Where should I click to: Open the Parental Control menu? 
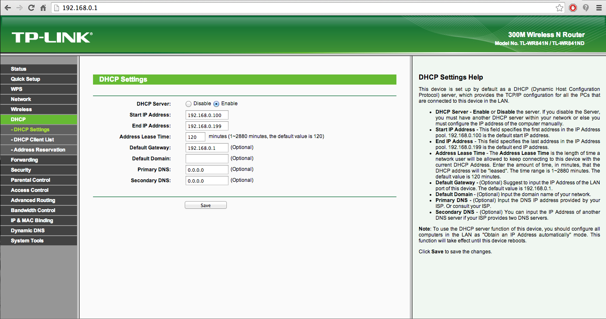(x=39, y=180)
